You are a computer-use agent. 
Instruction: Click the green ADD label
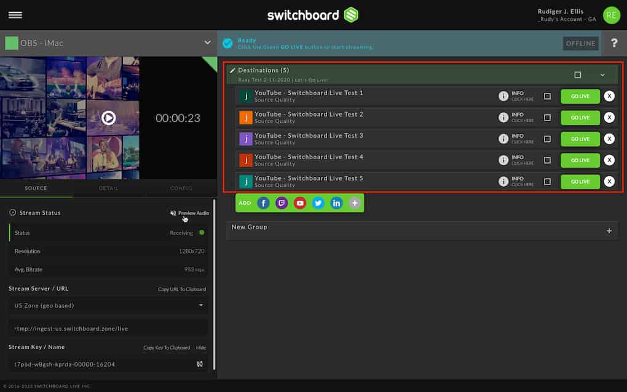pyautogui.click(x=245, y=203)
